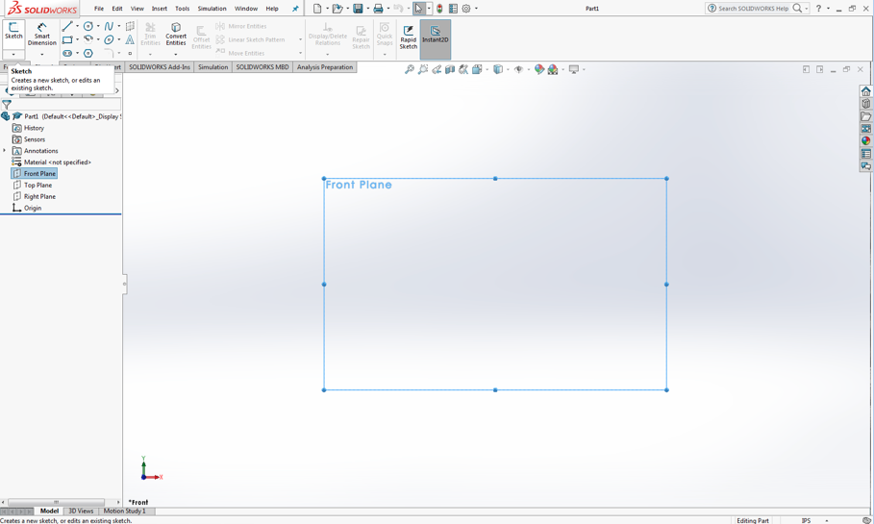Switch to the 3D Views tab
This screenshot has height=524, width=874.
tap(81, 511)
